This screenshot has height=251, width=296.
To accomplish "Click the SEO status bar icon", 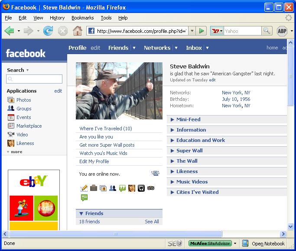I will tap(175, 243).
